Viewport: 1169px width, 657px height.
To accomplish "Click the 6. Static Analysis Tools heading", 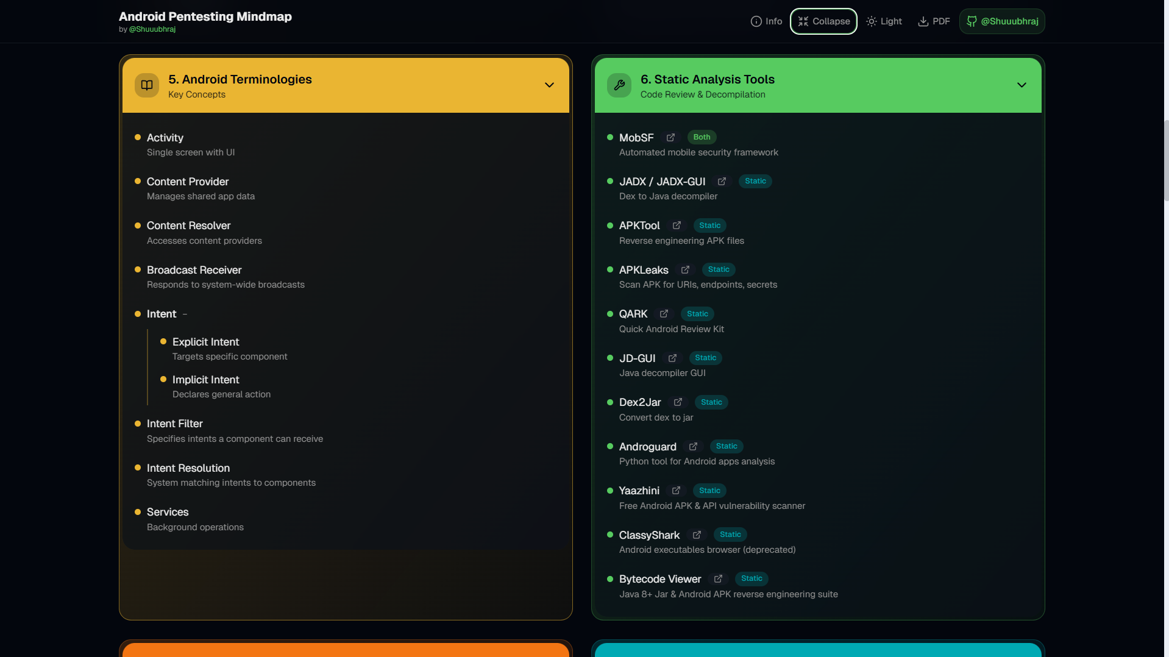I will 707,79.
